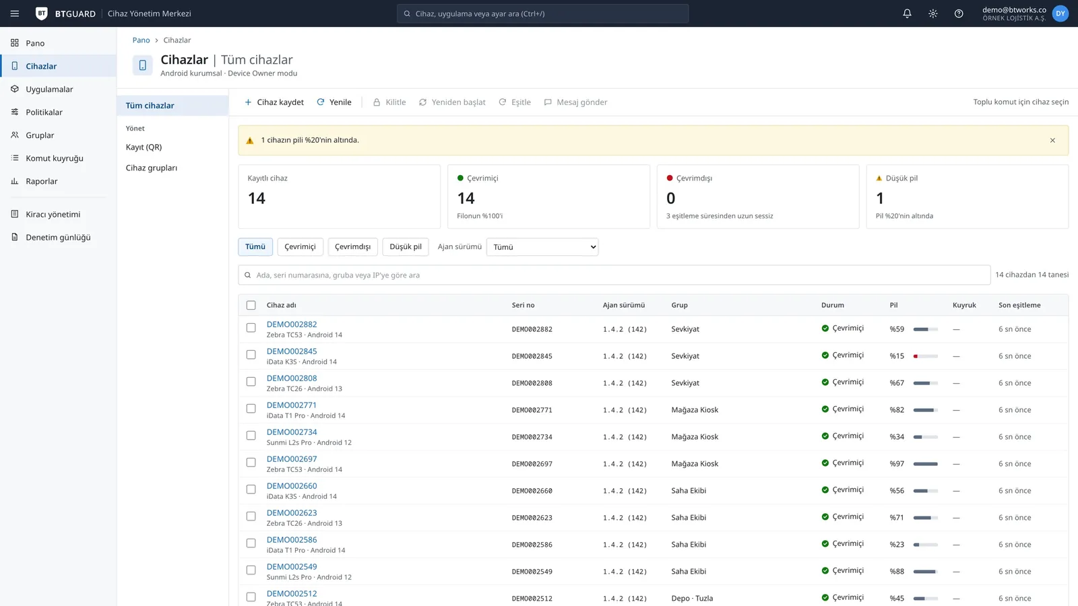Click the BTGUARD shield logo
Viewport: 1078px width, 606px height.
(x=42, y=13)
